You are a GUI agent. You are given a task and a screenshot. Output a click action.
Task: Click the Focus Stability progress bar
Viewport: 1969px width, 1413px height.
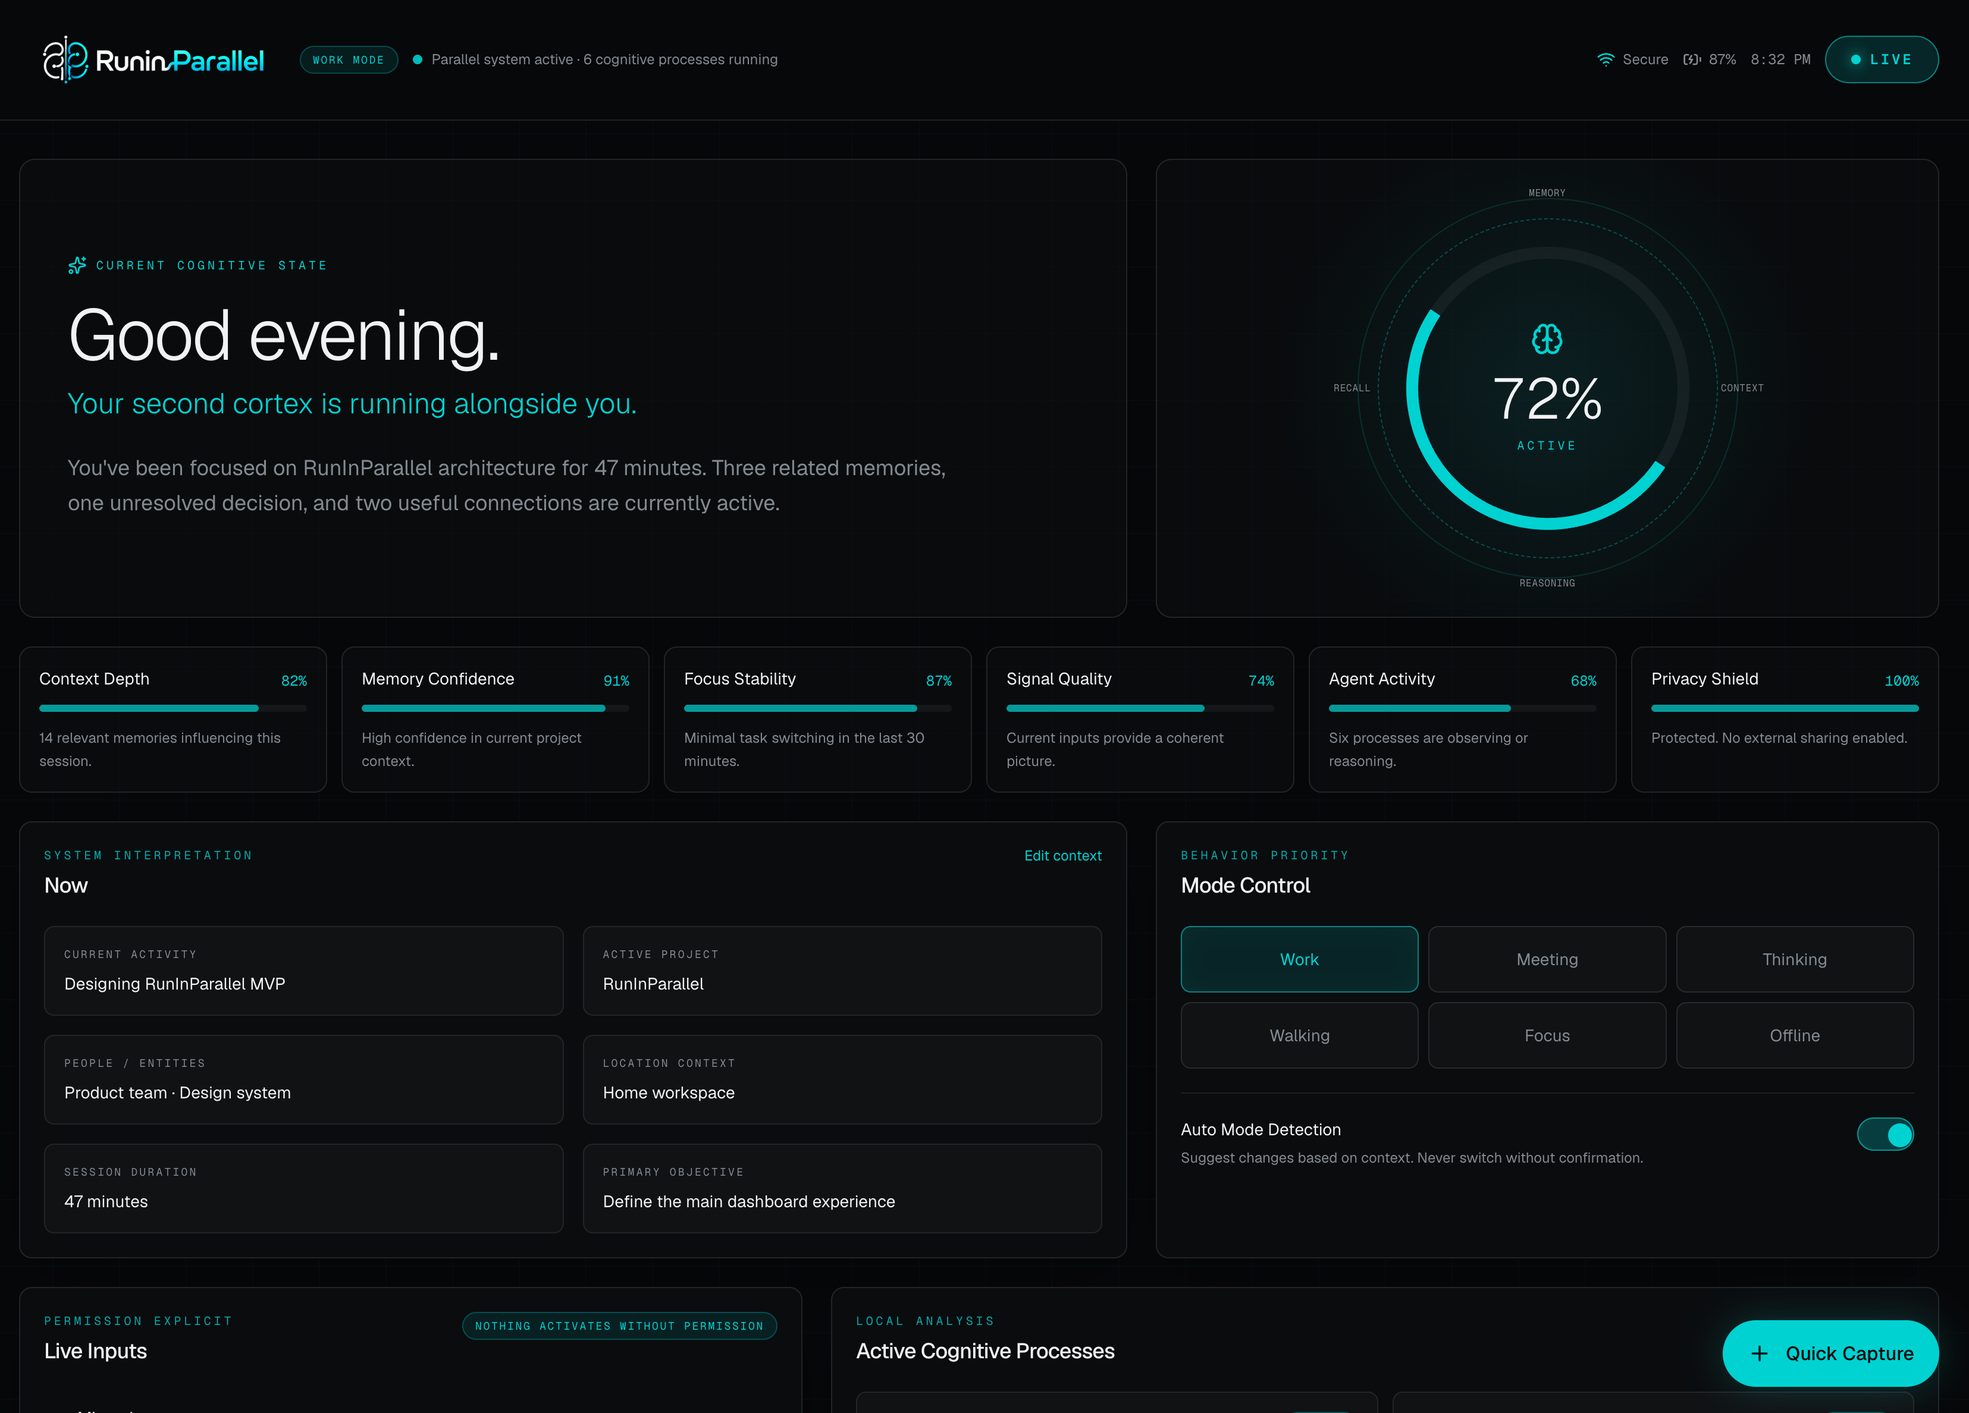[x=817, y=708]
